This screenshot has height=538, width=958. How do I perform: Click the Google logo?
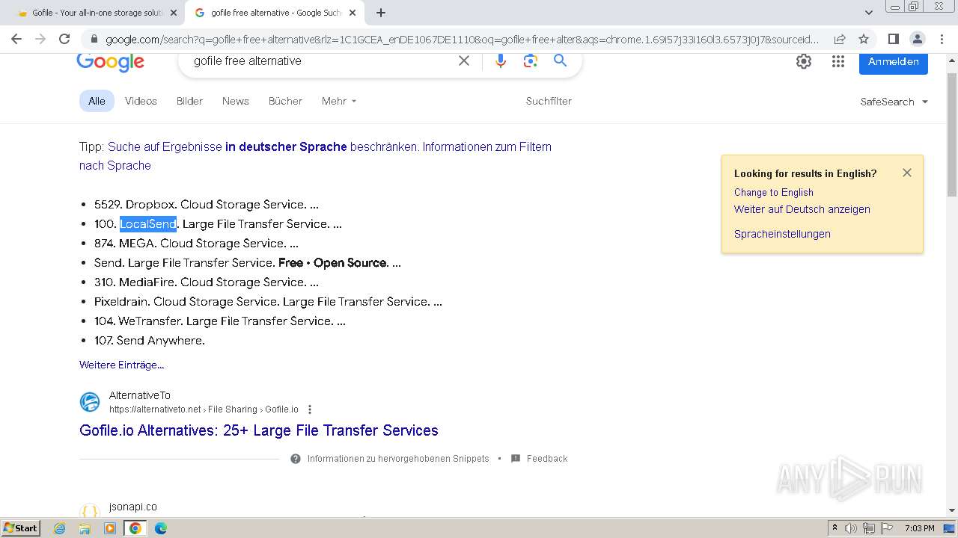[110, 62]
